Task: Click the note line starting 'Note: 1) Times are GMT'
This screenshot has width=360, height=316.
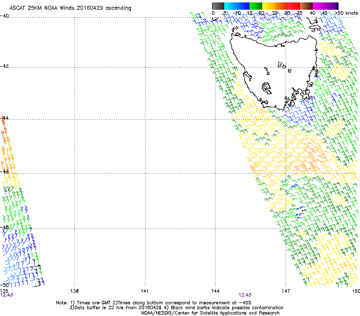Action: [154, 303]
